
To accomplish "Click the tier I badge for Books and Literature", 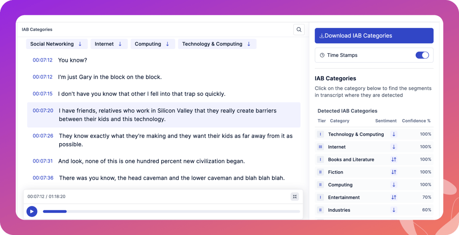I will (x=320, y=159).
